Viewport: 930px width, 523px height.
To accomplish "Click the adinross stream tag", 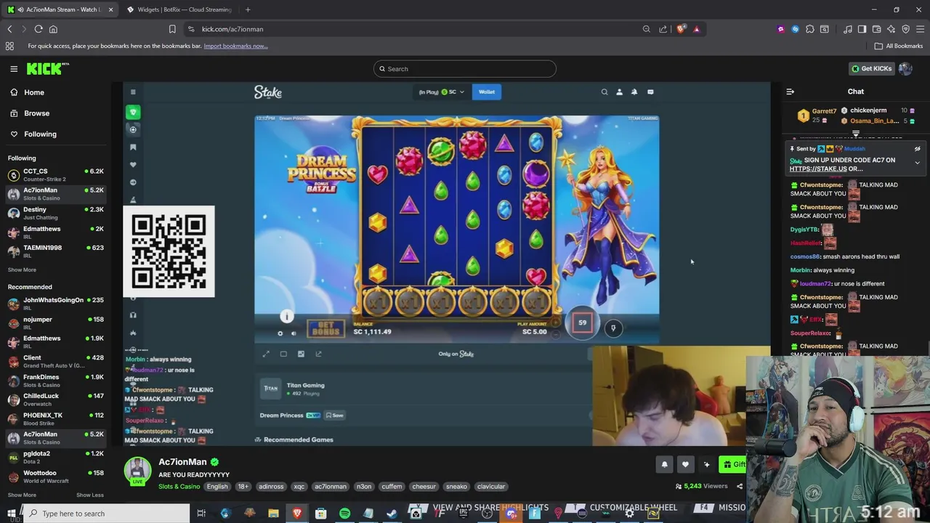I will coord(271,487).
